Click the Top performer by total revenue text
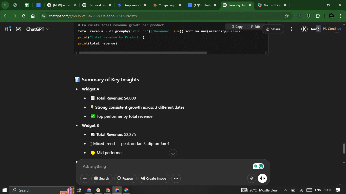 click(x=124, y=116)
